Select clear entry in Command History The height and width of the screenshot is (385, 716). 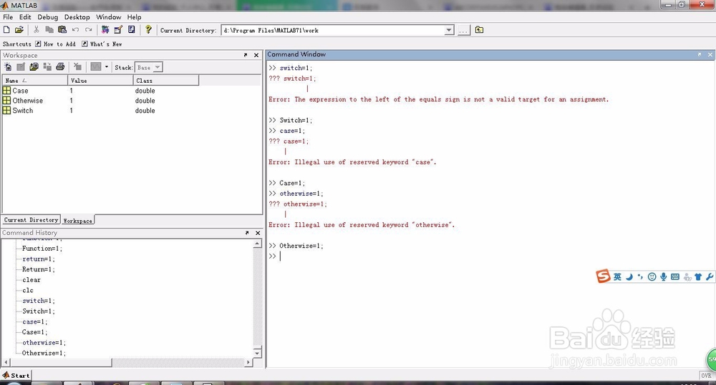point(32,280)
